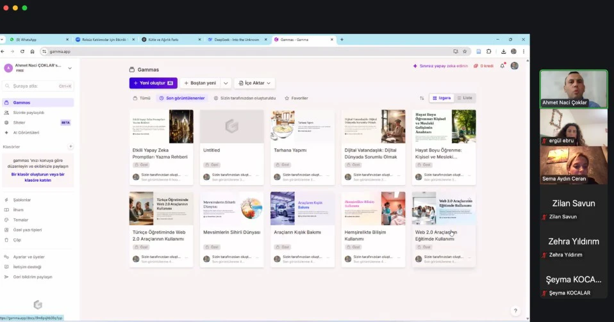
Task: Open the İçe Aktar dropdown
Action: (254, 83)
